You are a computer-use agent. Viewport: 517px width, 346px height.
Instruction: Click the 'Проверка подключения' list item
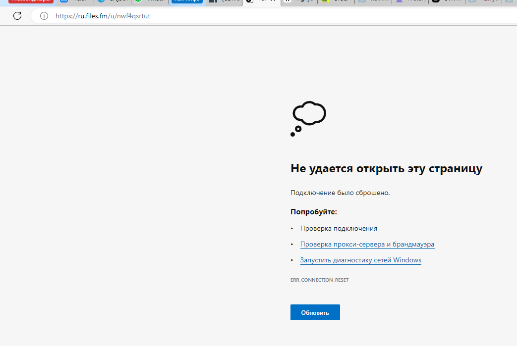tap(339, 229)
